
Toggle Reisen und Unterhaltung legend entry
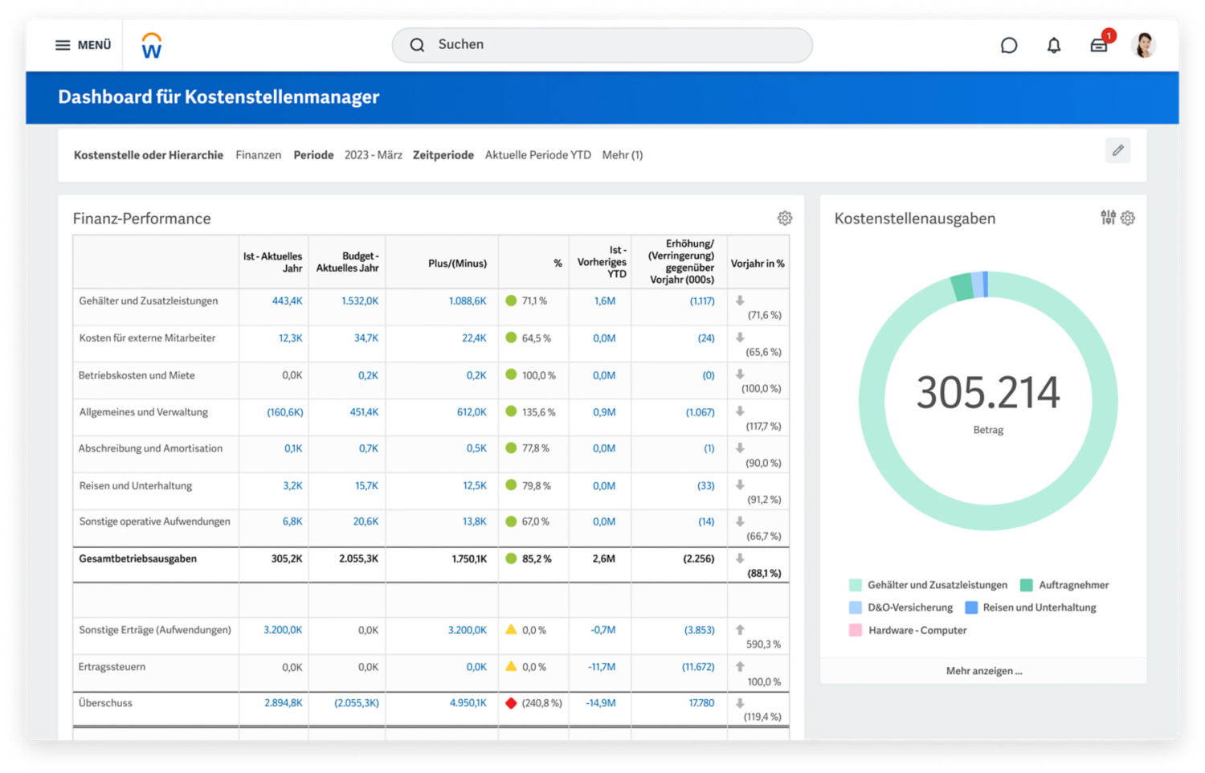tap(1031, 607)
